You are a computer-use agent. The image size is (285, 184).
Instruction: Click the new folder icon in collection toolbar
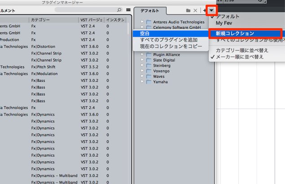pyautogui.click(x=188, y=10)
